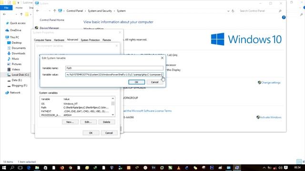Click into the Variable value field
Viewport: 305px width, 171px height.
click(x=114, y=75)
